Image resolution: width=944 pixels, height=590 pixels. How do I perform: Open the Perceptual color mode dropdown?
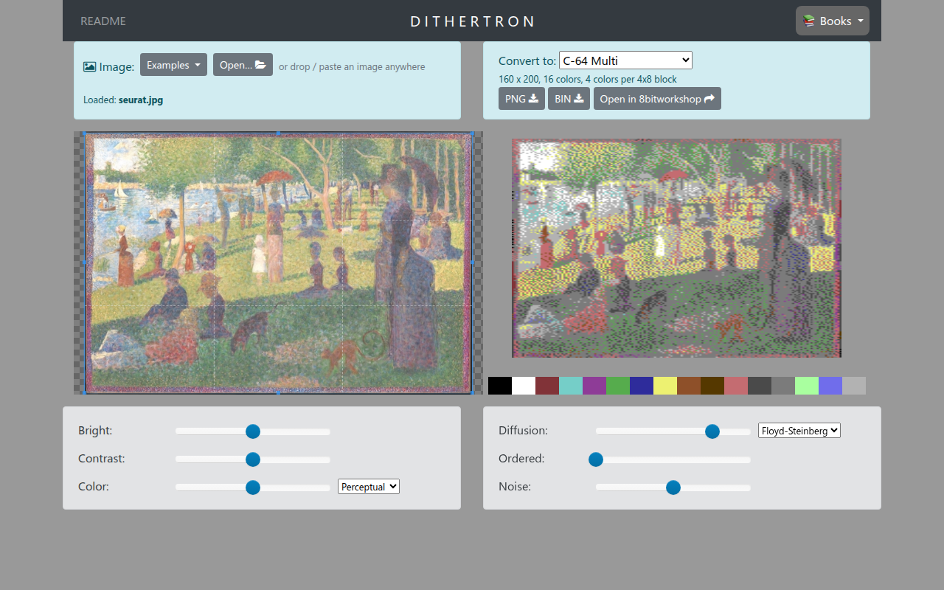pos(369,487)
